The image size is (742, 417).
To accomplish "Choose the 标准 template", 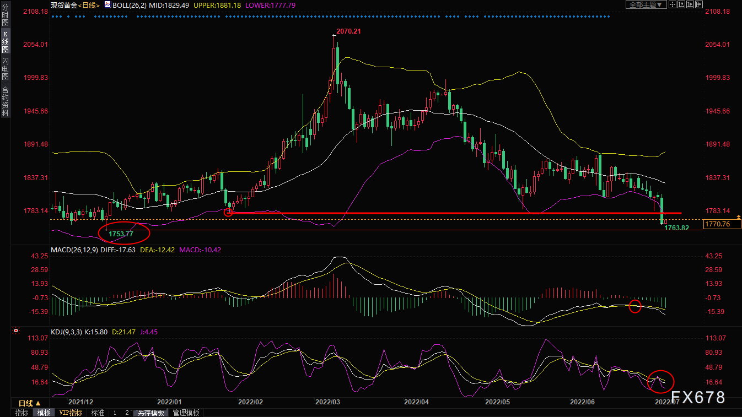I will click(x=98, y=413).
